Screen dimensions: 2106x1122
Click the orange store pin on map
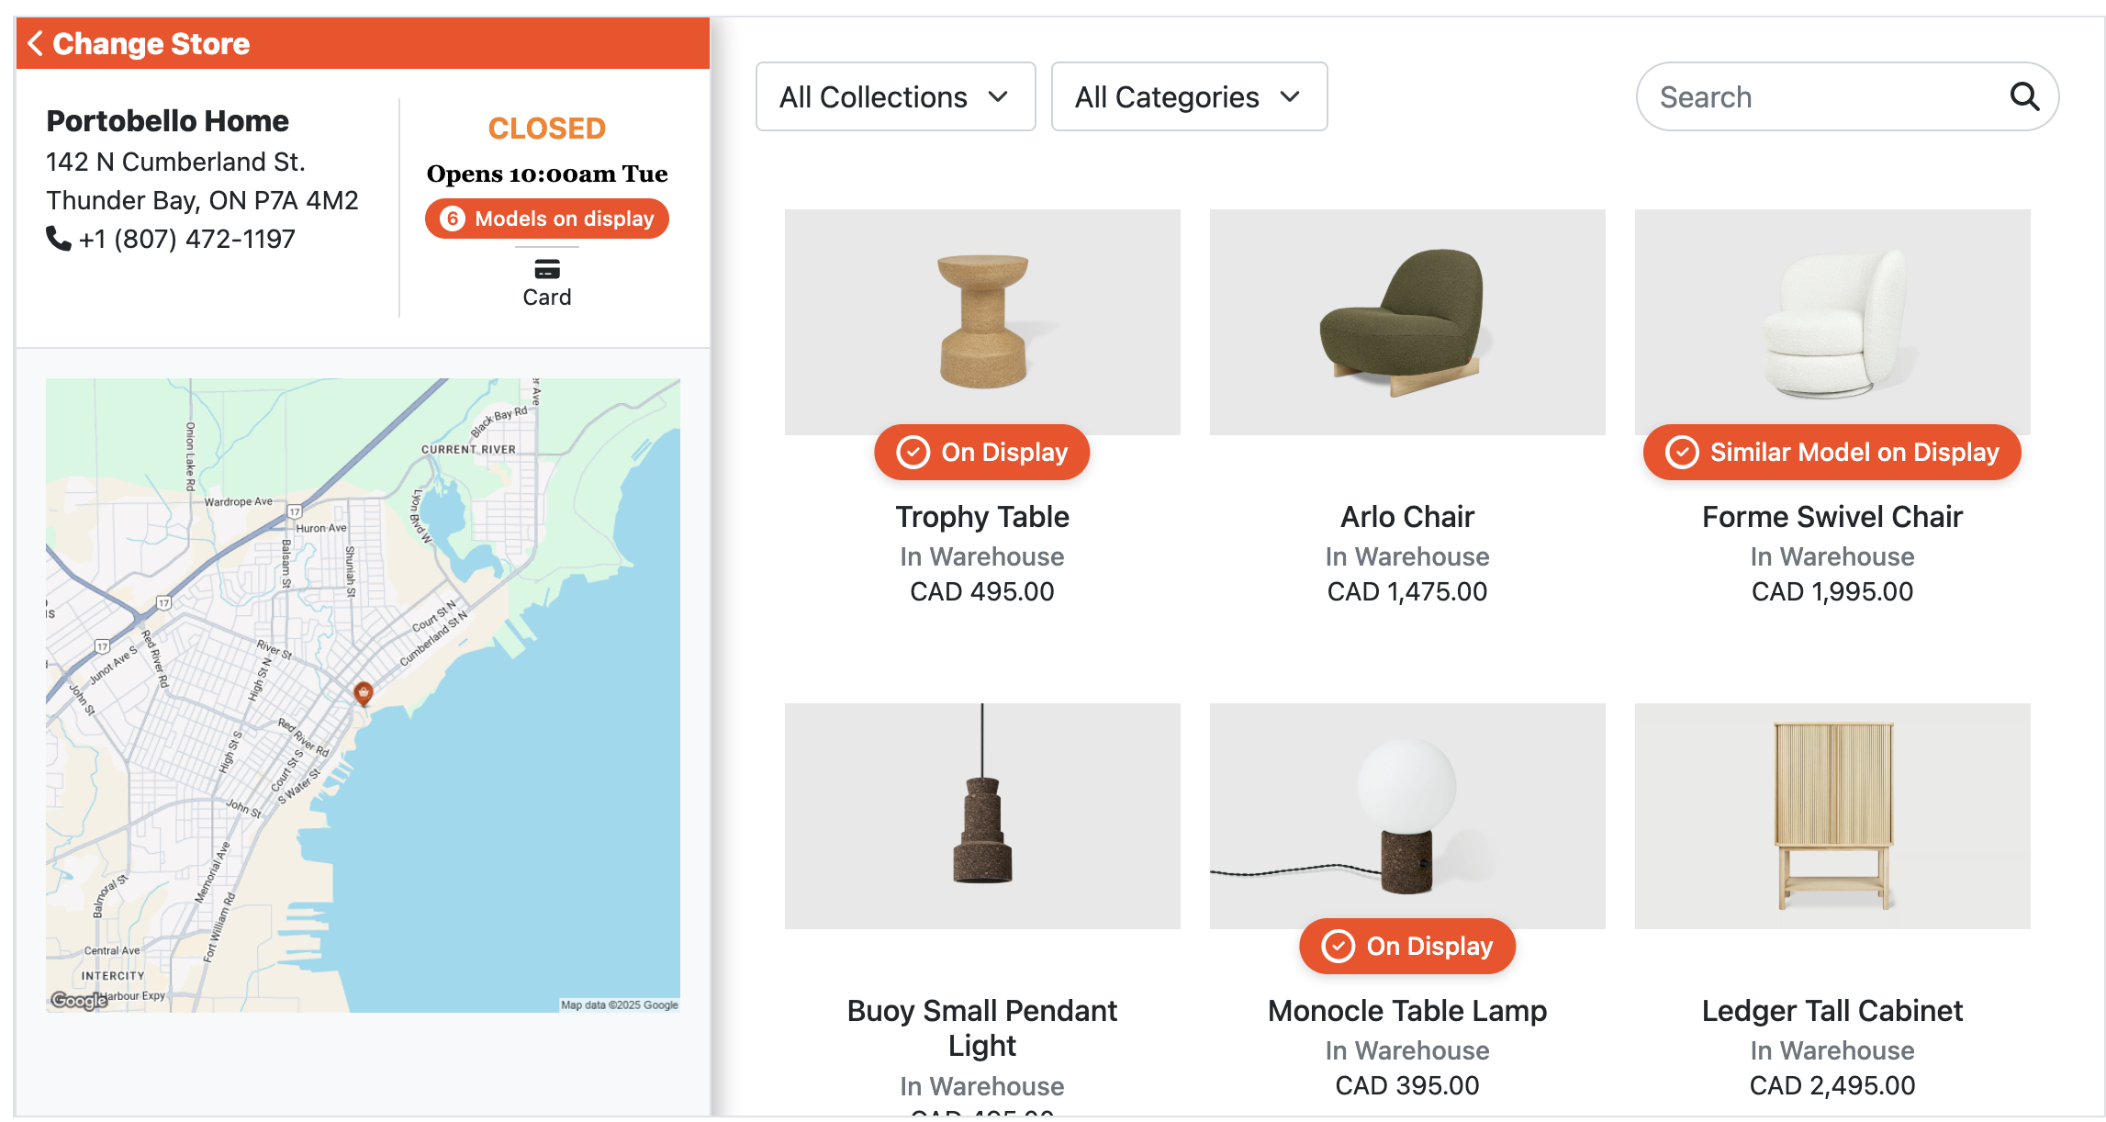tap(364, 692)
